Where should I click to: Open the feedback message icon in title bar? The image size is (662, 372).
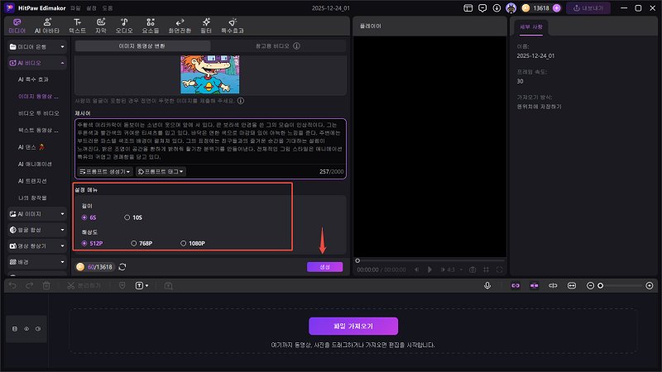click(482, 8)
